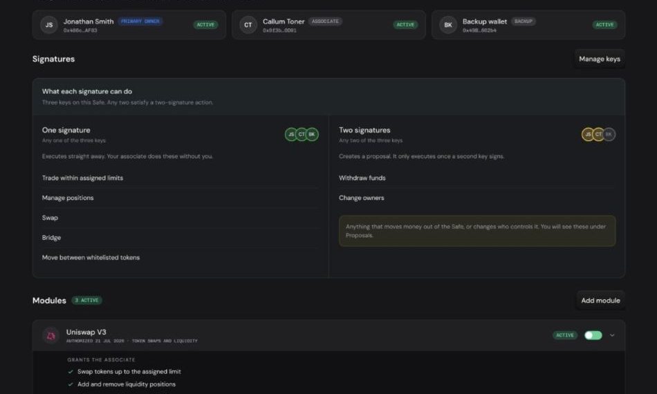Open the Jonathan Smith owner card
The width and height of the screenshot is (657, 394).
pos(129,25)
